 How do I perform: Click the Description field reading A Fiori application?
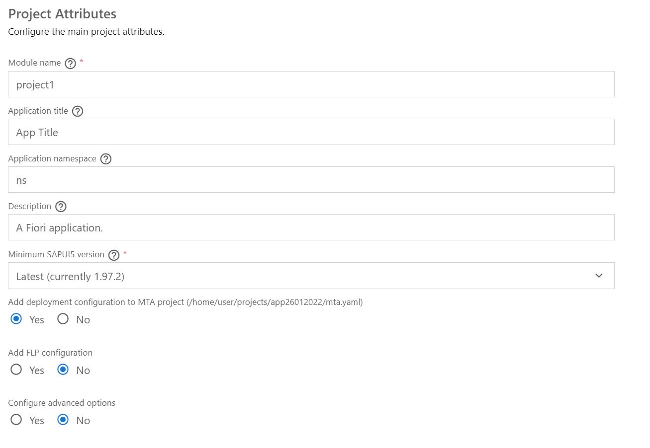pyautogui.click(x=311, y=227)
